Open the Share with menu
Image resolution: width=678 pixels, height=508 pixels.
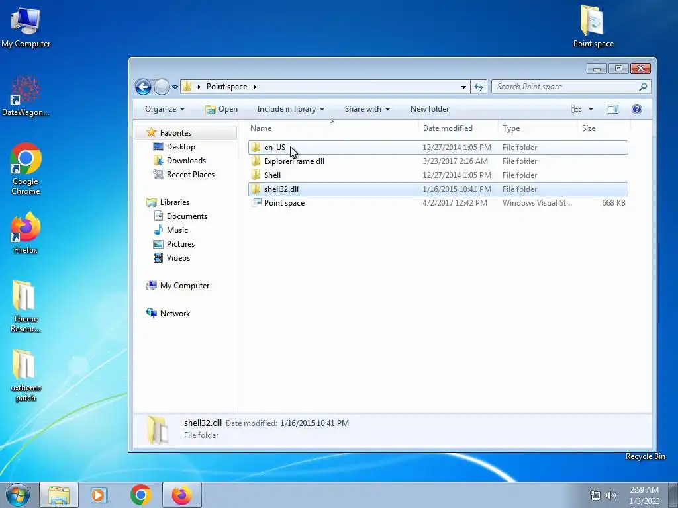[x=367, y=109]
